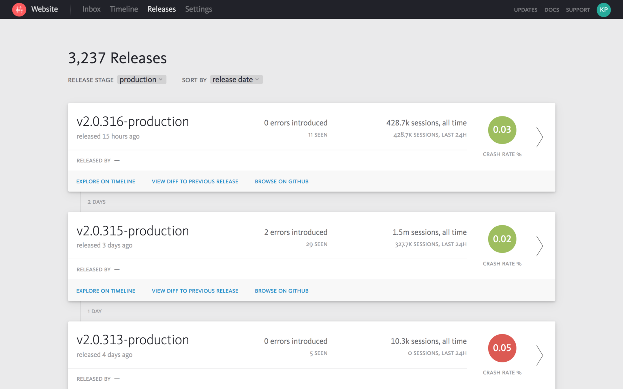Open the Settings tab
The height and width of the screenshot is (389, 623).
point(198,9)
